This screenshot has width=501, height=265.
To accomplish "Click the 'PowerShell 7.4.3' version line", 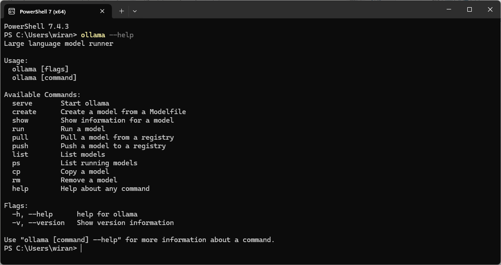I will click(36, 26).
